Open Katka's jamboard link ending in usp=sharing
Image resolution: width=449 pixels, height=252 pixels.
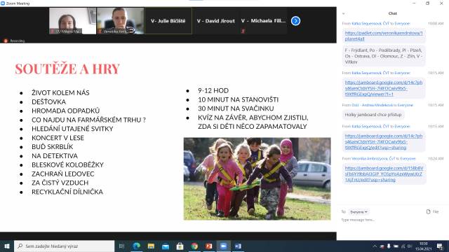coord(384,141)
